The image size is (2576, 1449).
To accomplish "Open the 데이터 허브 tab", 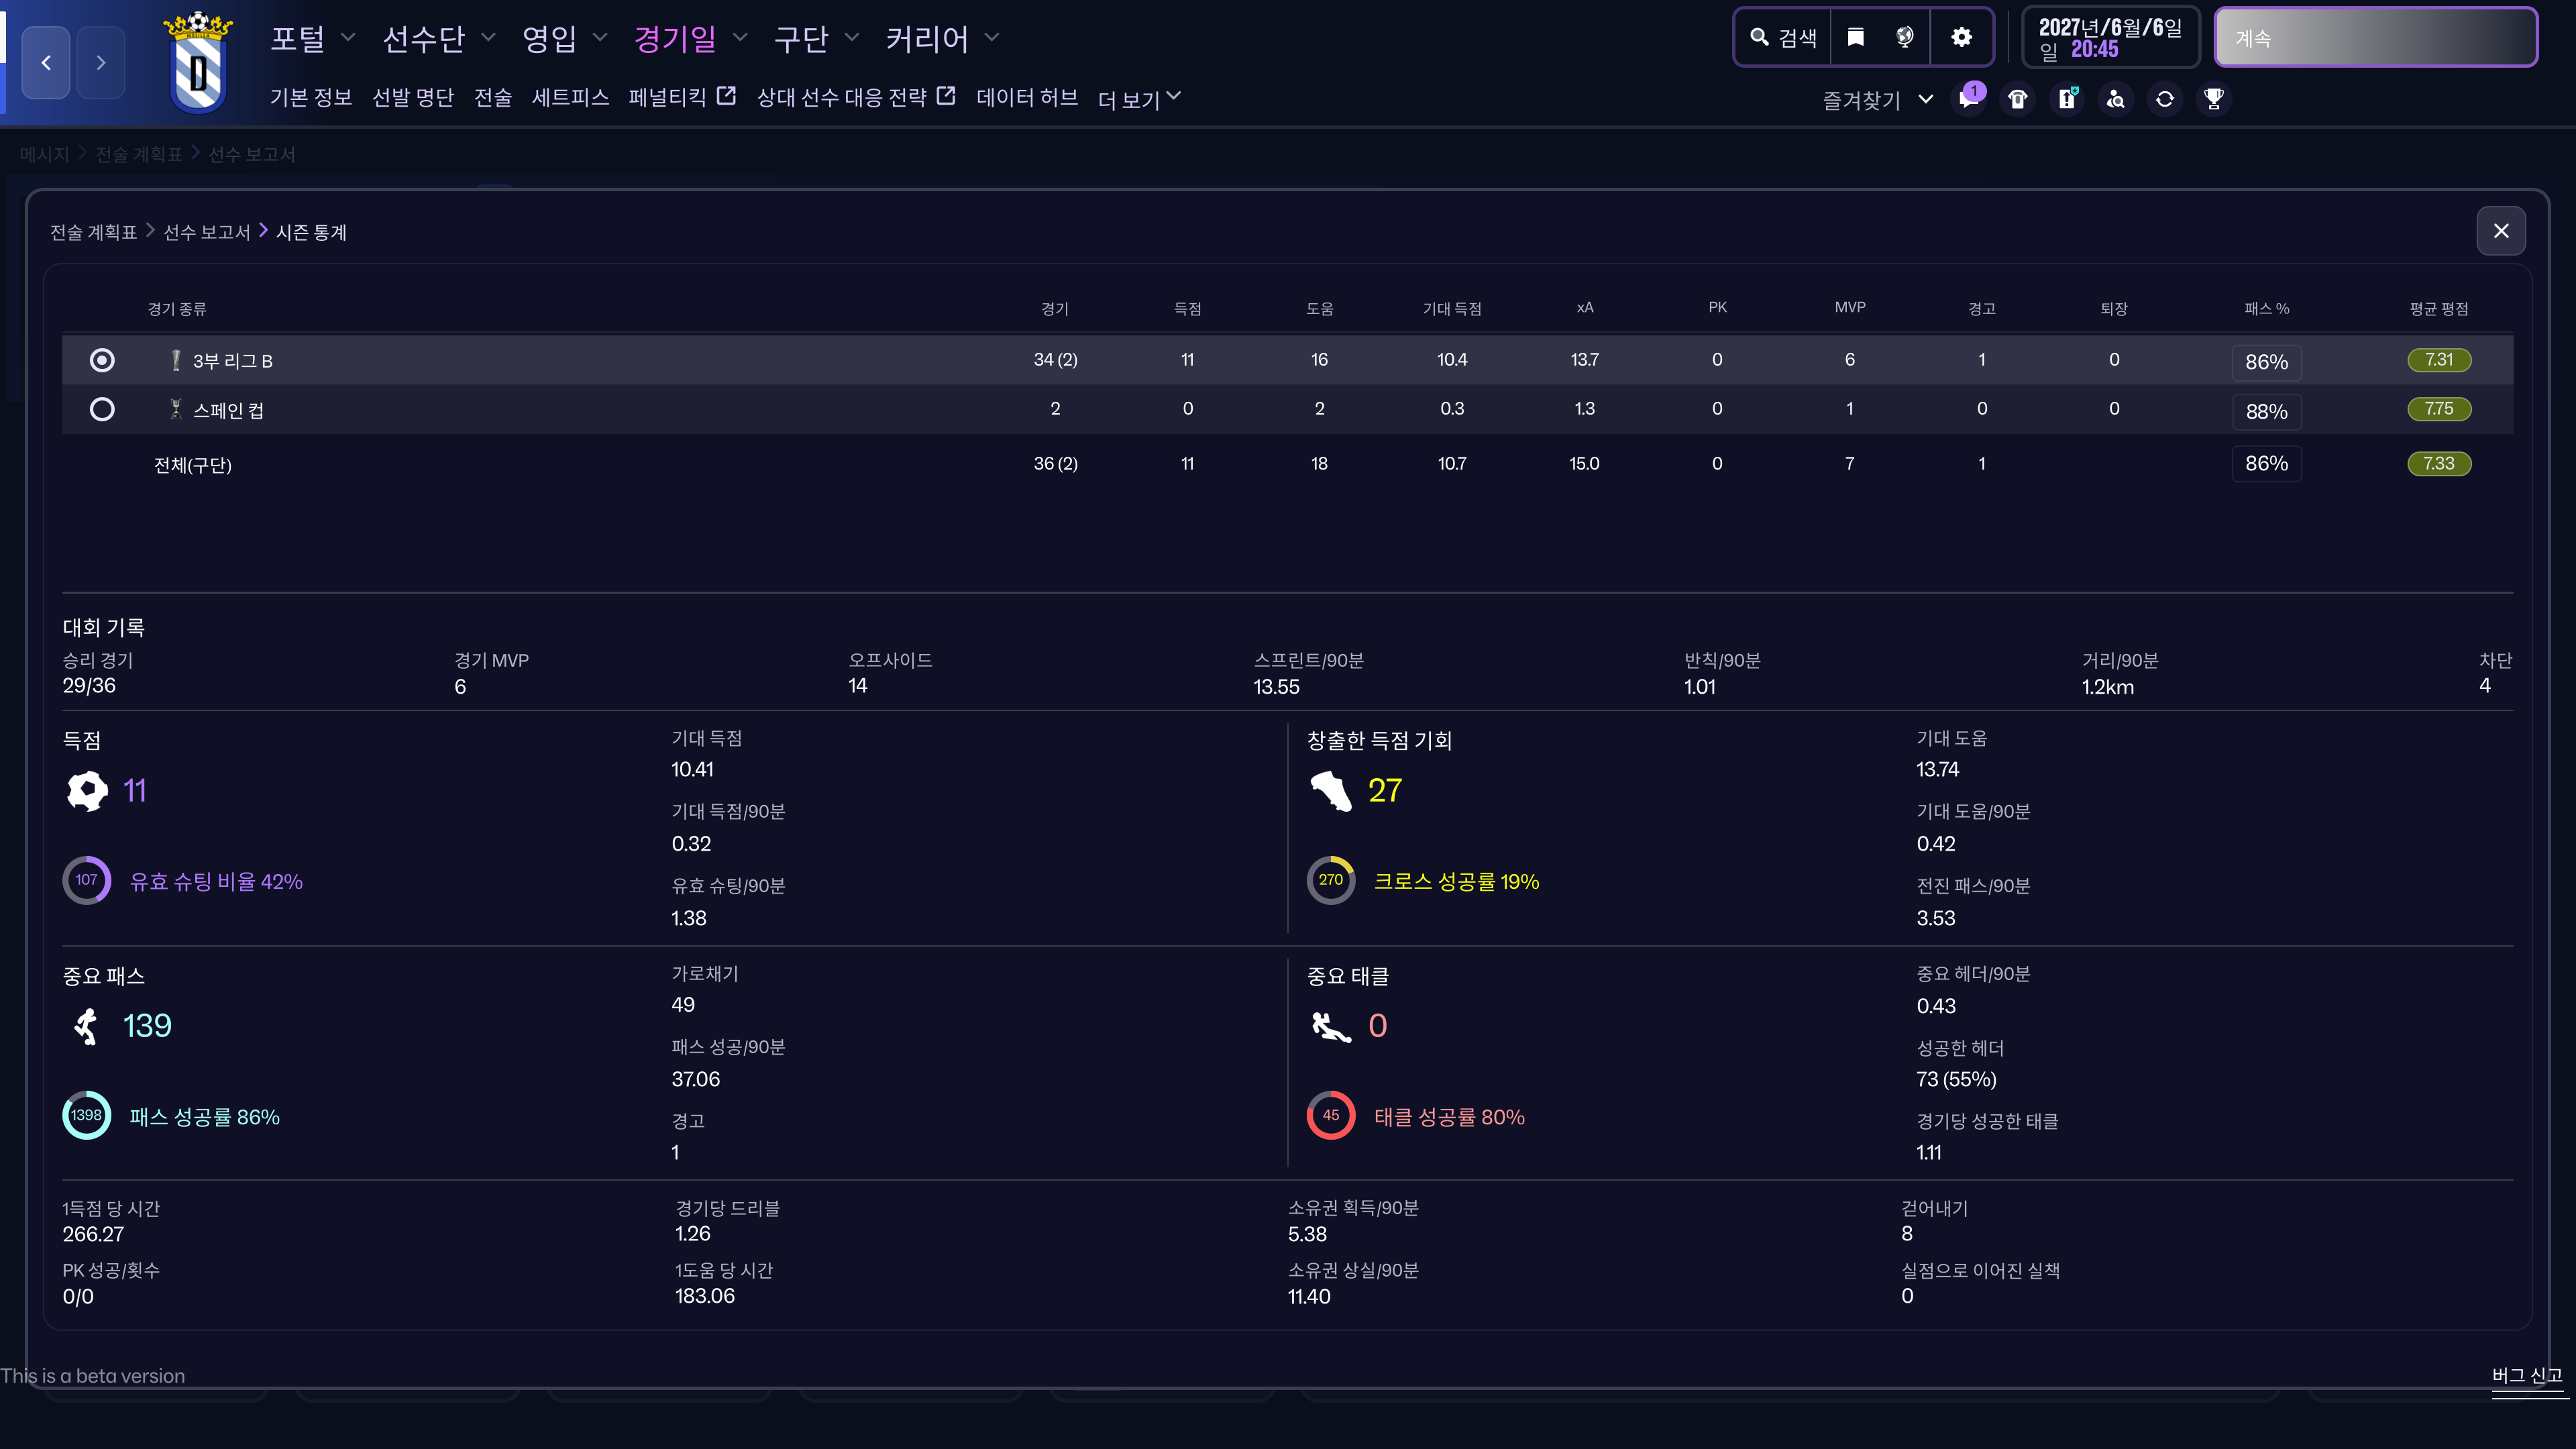I will click(1027, 97).
